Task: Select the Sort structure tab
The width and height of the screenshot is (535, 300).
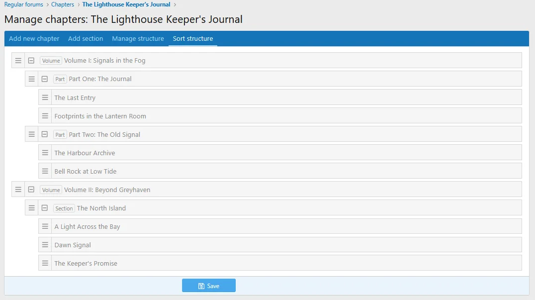Action: pyautogui.click(x=193, y=39)
